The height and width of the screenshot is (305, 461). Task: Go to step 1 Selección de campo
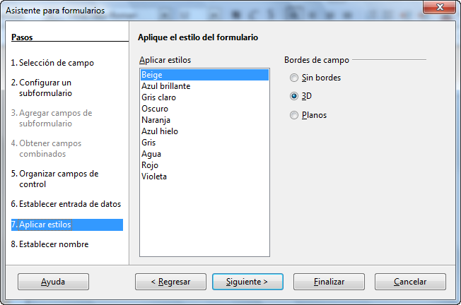coord(52,63)
